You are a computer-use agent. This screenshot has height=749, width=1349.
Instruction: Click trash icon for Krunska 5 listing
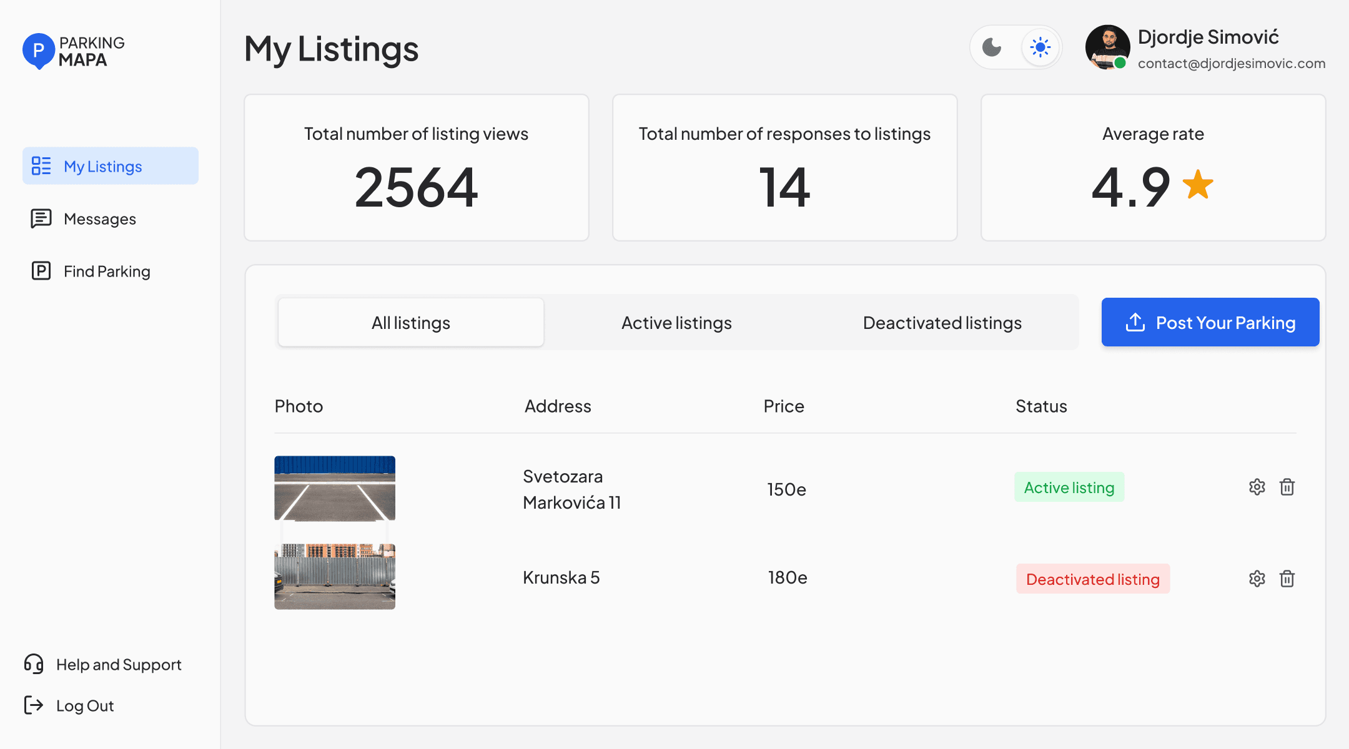(1287, 579)
